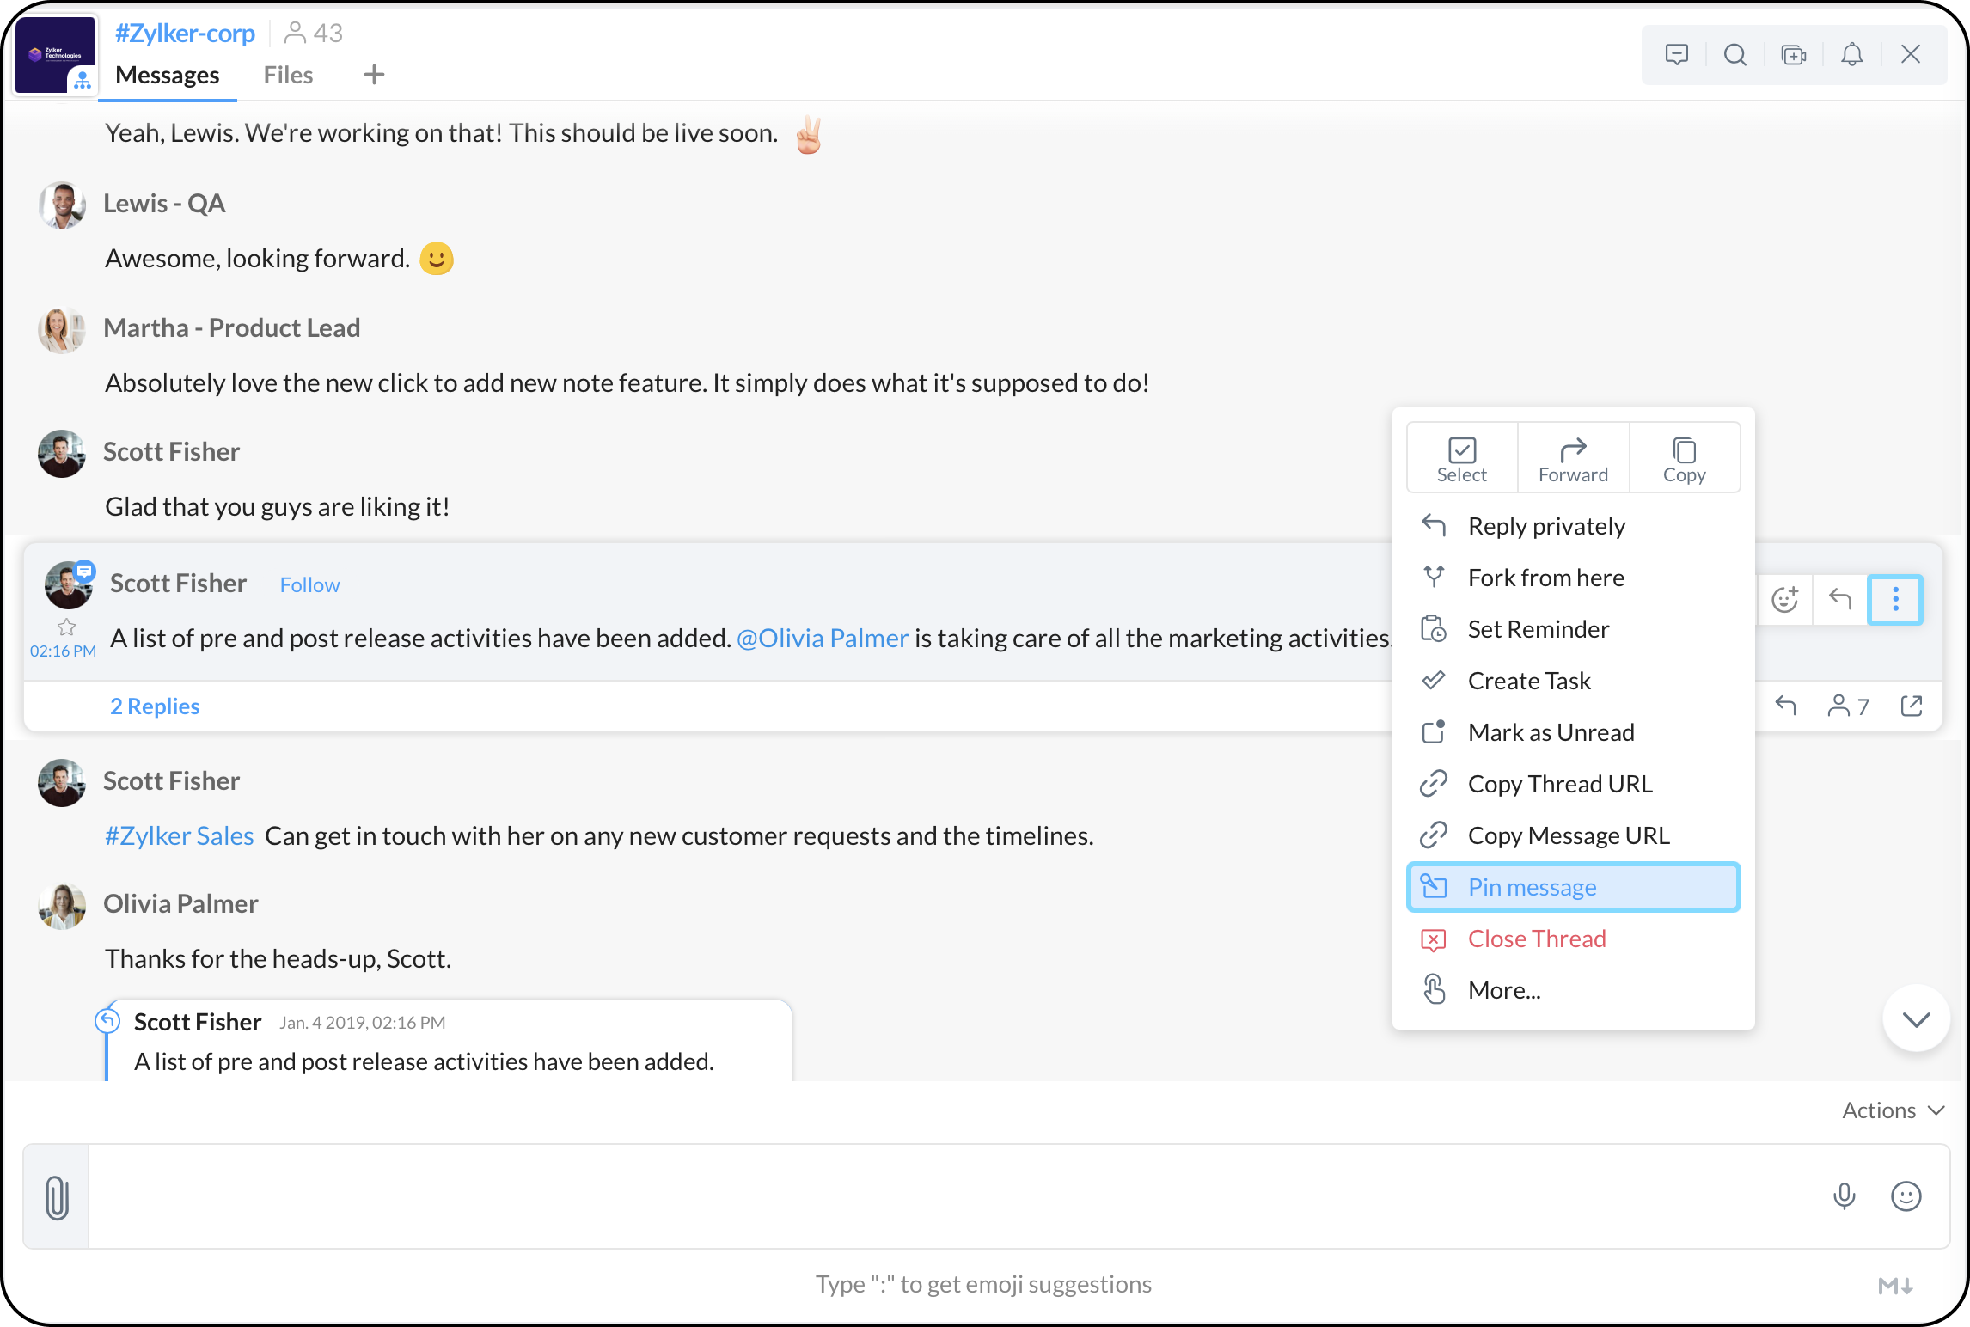1970x1327 pixels.
Task: Close Thread using the red option
Action: 1536,938
